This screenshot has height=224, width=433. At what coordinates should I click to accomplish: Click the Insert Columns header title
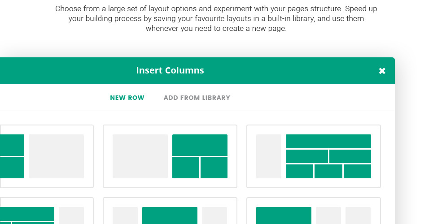170,70
